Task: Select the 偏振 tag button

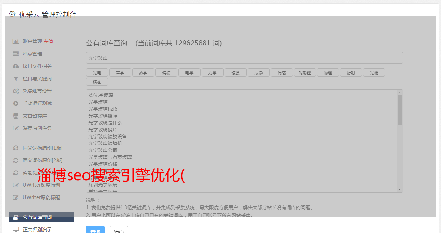Action: pyautogui.click(x=166, y=72)
